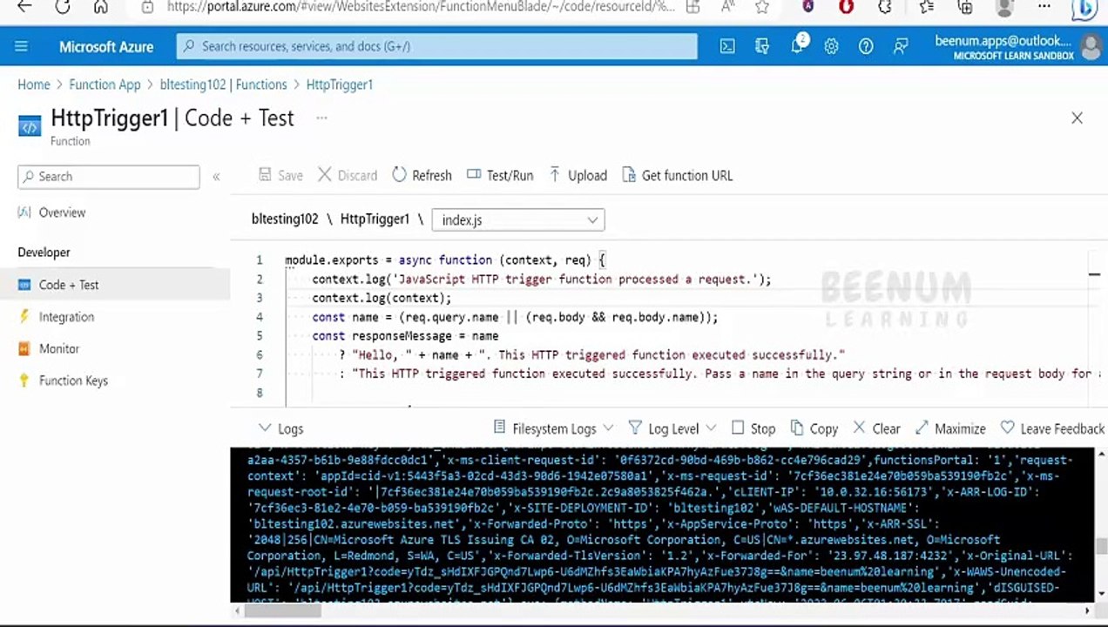Clear the log console
Viewport: 1108px width, 627px height.
[876, 428]
